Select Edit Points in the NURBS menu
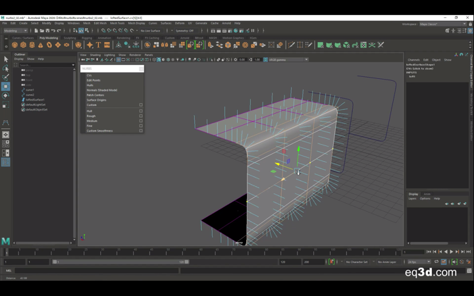Screen dimensions: 474x296 93,80
